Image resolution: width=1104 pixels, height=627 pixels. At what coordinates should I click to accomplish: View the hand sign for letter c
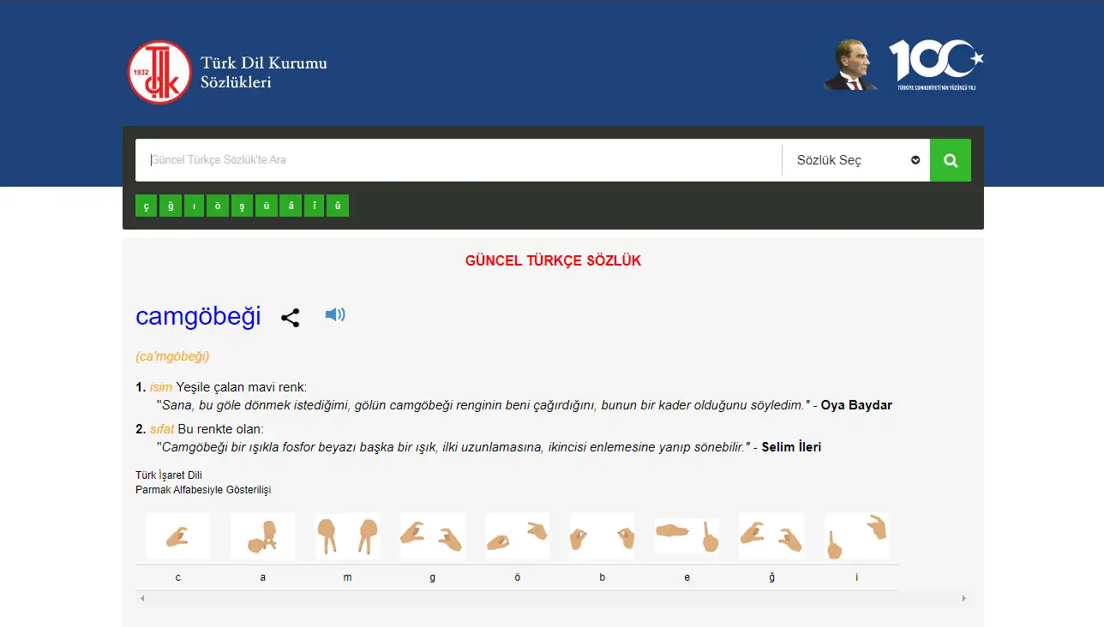coord(177,536)
